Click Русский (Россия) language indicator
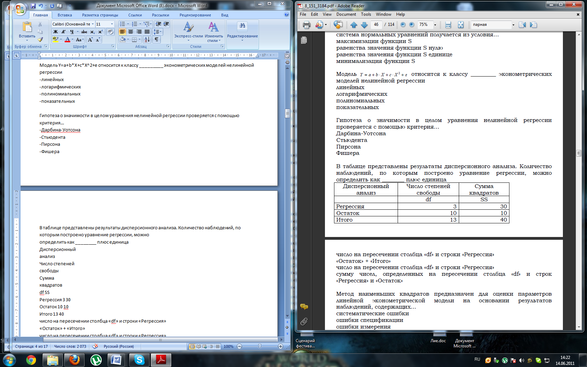The width and height of the screenshot is (587, 367). pyautogui.click(x=119, y=346)
